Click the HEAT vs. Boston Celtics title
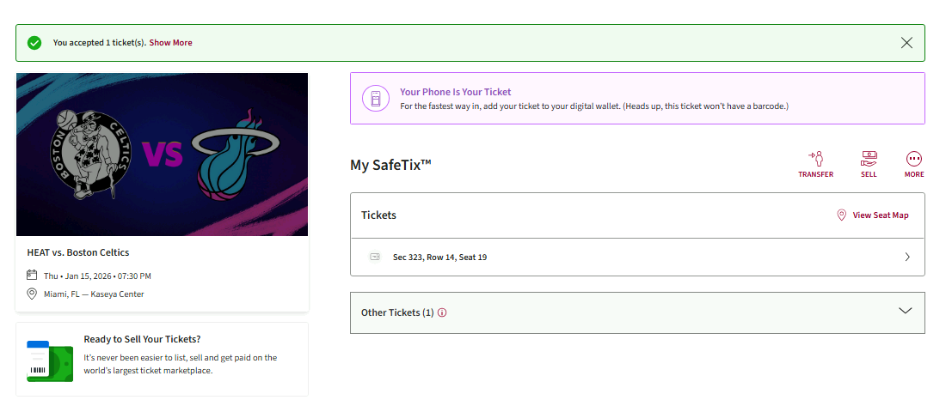952x400 pixels. (78, 252)
